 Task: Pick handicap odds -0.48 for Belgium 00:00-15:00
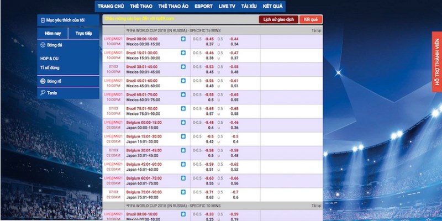click(209, 122)
